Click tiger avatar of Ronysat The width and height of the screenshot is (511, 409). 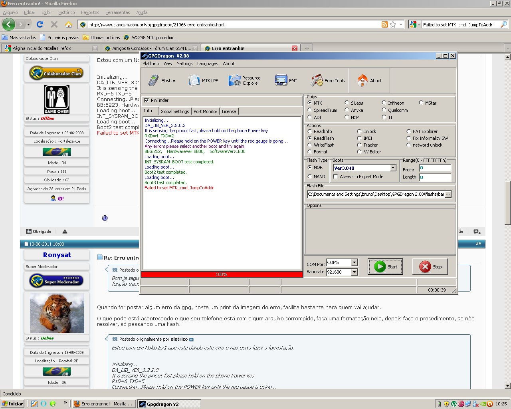57,313
